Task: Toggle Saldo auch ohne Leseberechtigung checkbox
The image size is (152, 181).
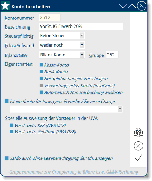Action: 7,158
